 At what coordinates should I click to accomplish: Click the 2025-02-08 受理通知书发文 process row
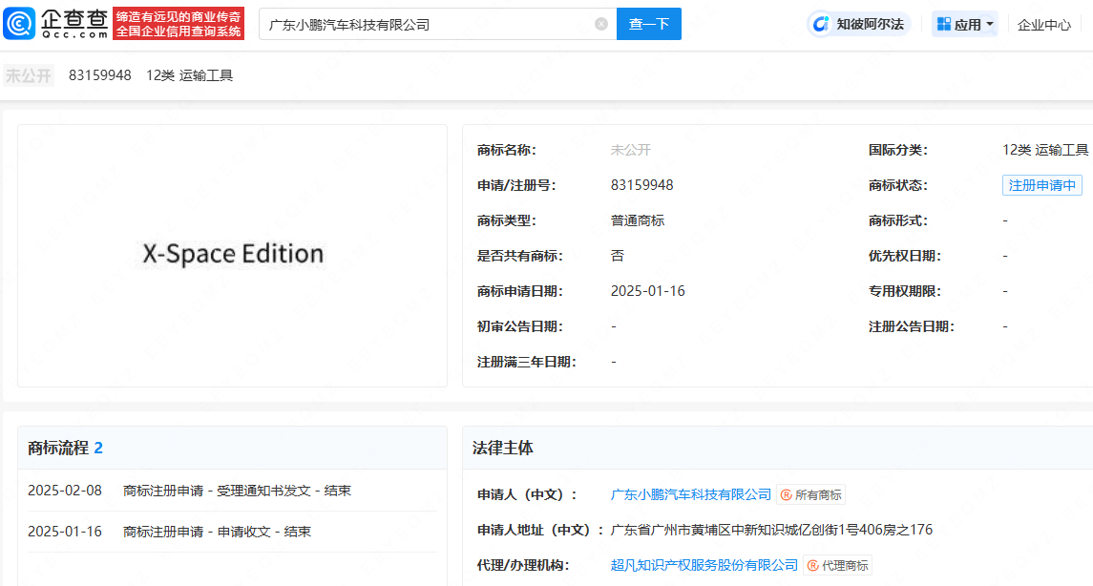tap(232, 491)
